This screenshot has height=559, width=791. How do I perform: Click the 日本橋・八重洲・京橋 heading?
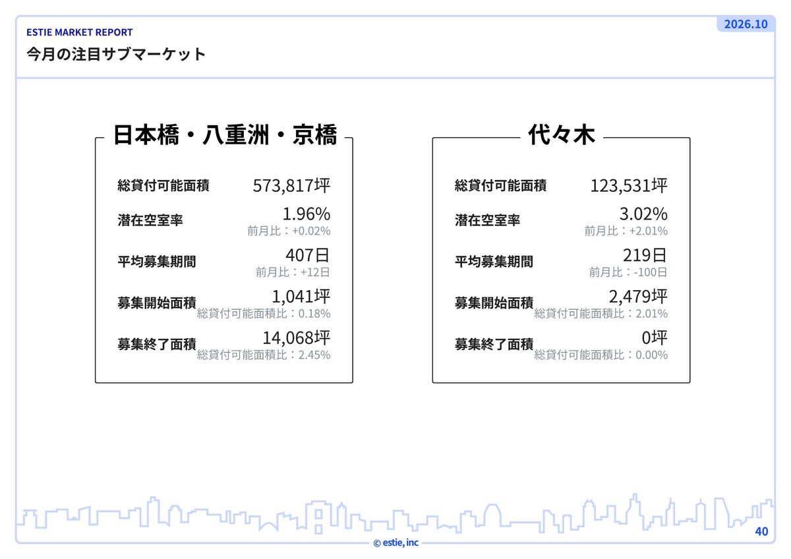[225, 134]
